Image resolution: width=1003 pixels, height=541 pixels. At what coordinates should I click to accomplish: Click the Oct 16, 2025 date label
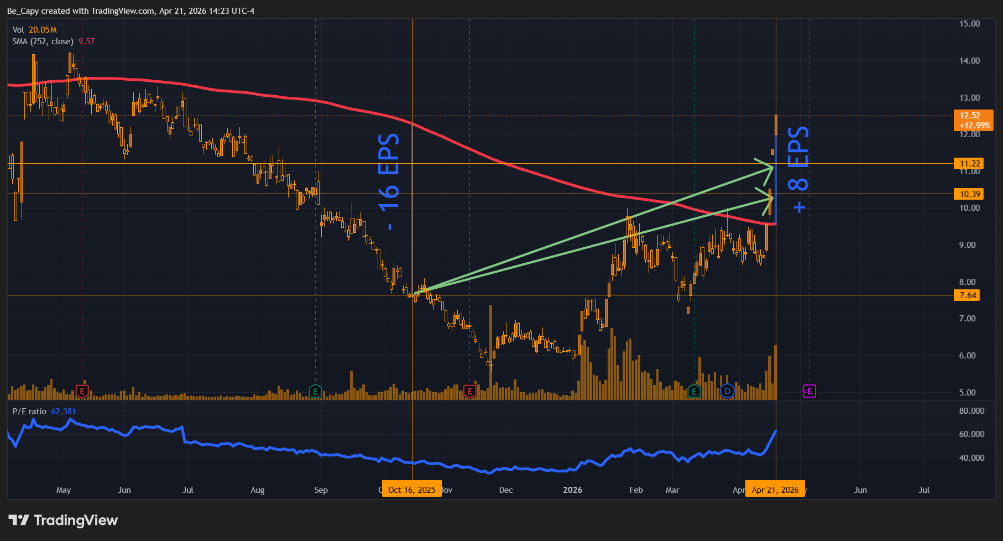412,490
